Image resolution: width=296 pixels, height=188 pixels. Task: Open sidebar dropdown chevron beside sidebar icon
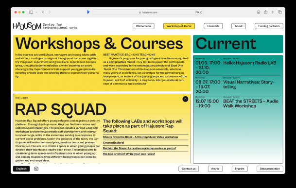pos(36,12)
